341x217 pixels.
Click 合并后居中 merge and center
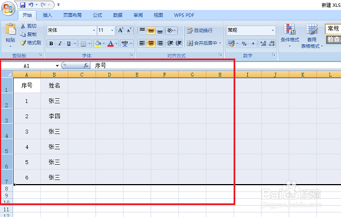202,43
